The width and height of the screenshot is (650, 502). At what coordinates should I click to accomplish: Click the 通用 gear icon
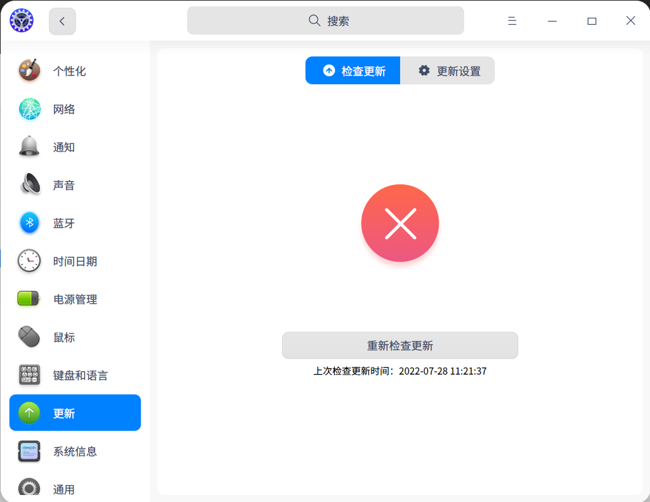pyautogui.click(x=29, y=488)
